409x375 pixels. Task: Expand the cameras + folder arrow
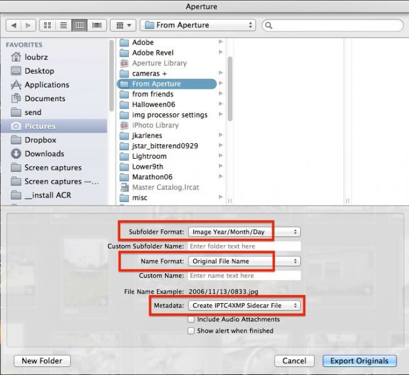221,72
